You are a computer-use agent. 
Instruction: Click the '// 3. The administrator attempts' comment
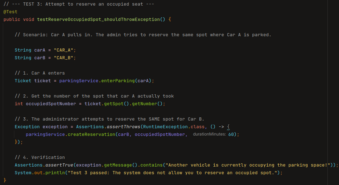click(109, 119)
